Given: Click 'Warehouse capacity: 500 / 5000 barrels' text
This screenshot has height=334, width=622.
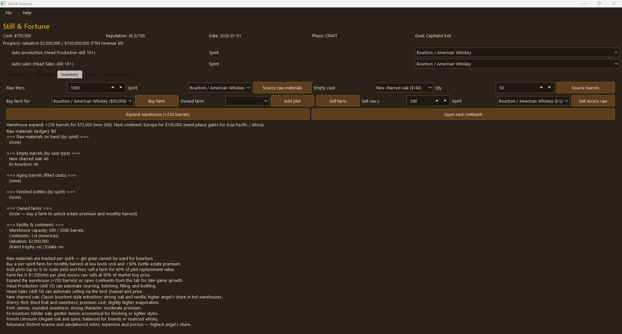Looking at the screenshot, I should [46, 230].
